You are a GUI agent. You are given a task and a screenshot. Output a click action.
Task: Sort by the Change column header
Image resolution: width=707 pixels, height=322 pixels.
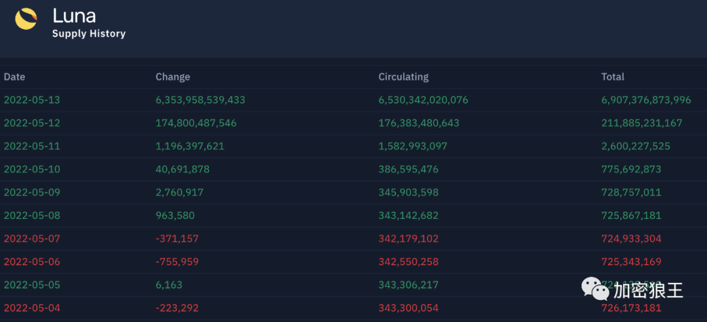click(173, 77)
